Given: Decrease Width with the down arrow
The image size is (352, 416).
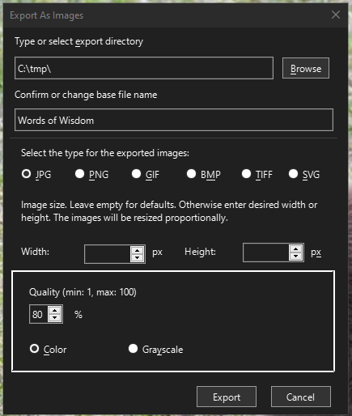Looking at the screenshot, I should coord(138,258).
